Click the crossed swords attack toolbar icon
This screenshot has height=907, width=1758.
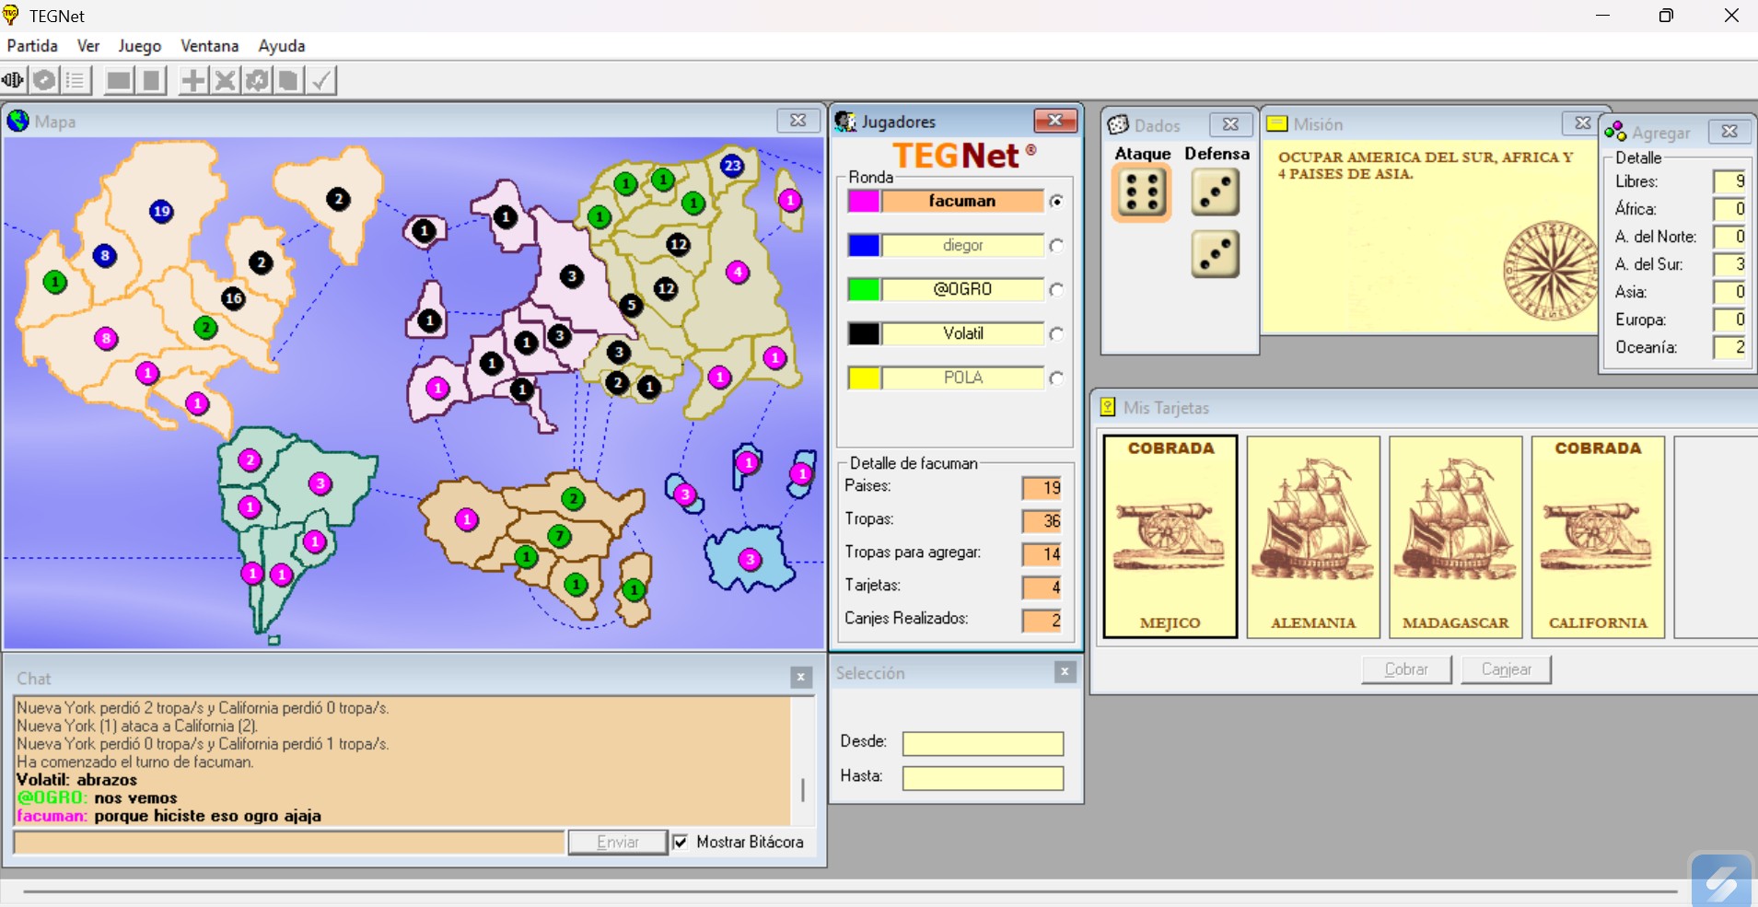click(x=225, y=81)
